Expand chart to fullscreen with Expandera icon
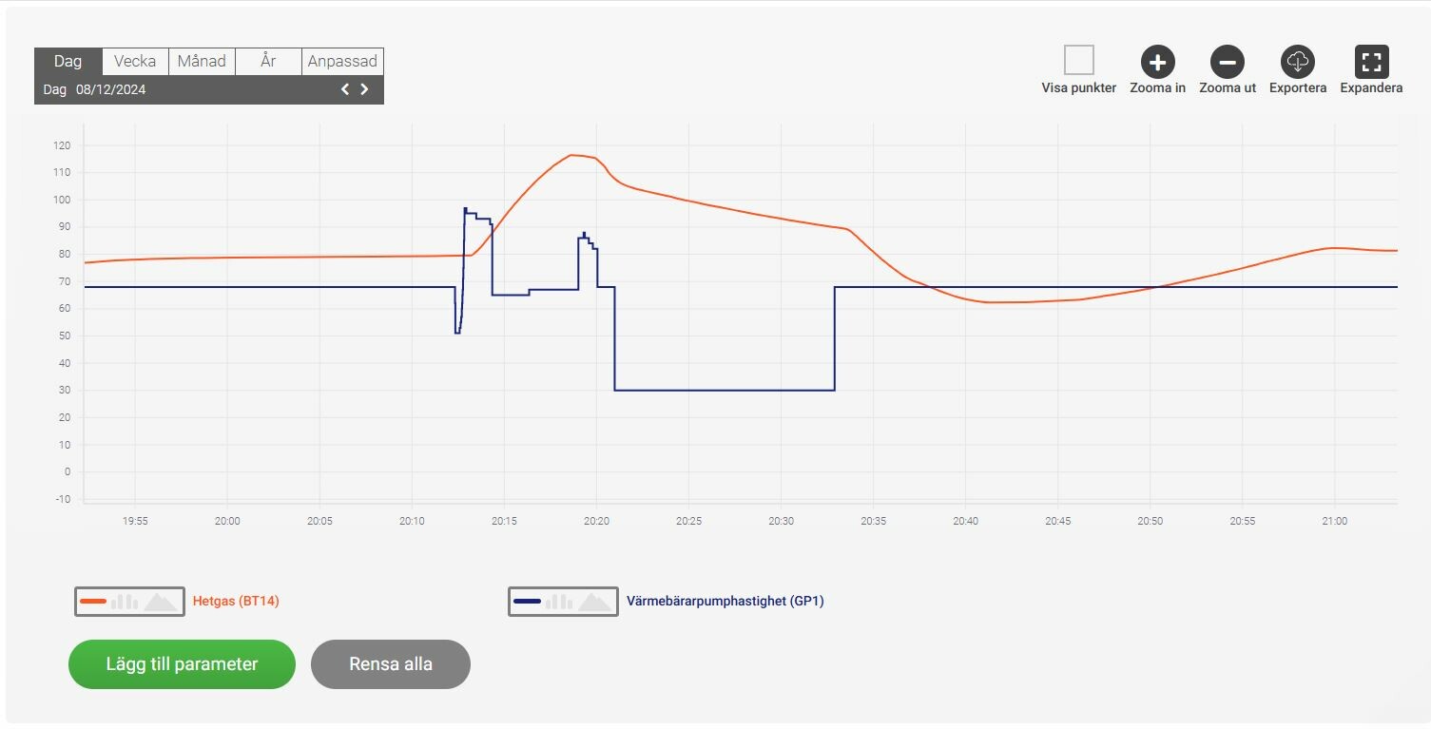The image size is (1431, 729). 1371,63
